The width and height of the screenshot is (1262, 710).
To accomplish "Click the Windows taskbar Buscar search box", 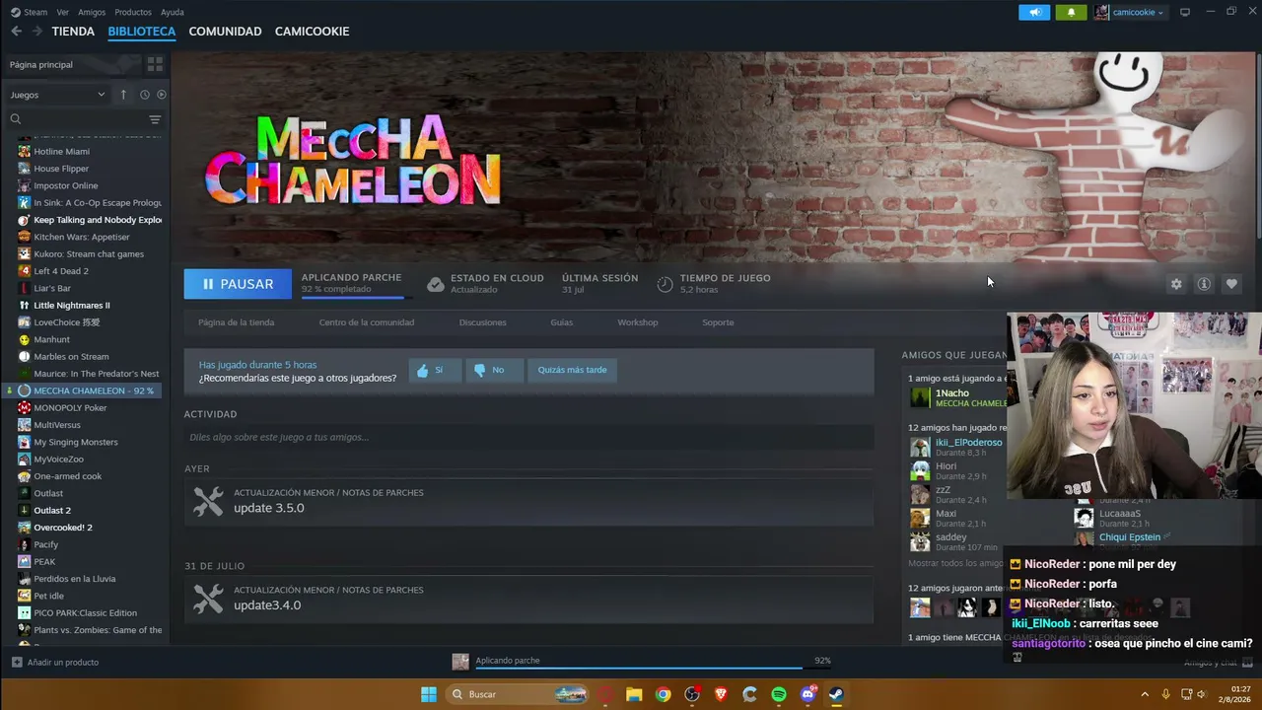I will 518,694.
